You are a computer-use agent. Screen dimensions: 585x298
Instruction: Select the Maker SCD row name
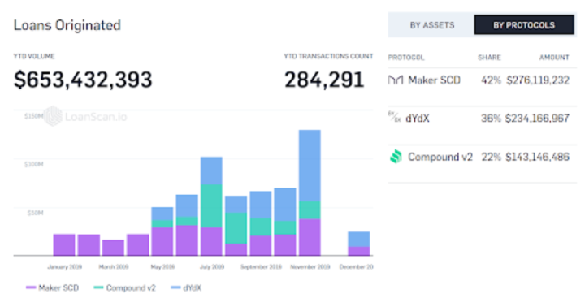pos(434,80)
